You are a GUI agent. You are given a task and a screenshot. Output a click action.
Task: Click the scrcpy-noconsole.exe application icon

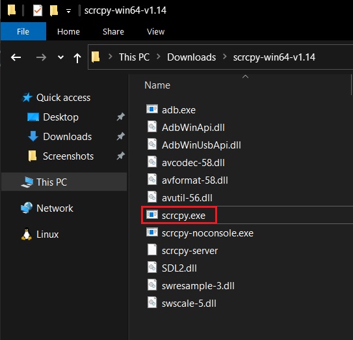coord(152,232)
